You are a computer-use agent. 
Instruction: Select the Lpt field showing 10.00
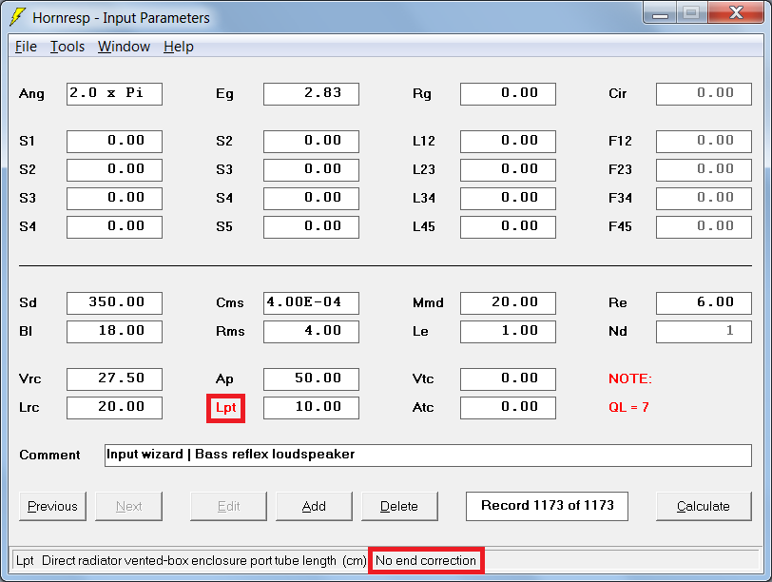pyautogui.click(x=311, y=408)
